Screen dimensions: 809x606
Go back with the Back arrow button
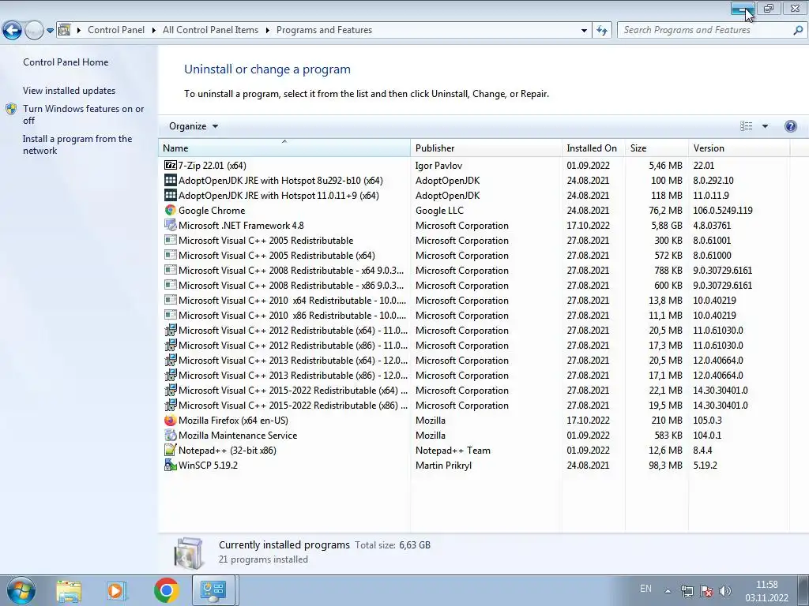[13, 31]
